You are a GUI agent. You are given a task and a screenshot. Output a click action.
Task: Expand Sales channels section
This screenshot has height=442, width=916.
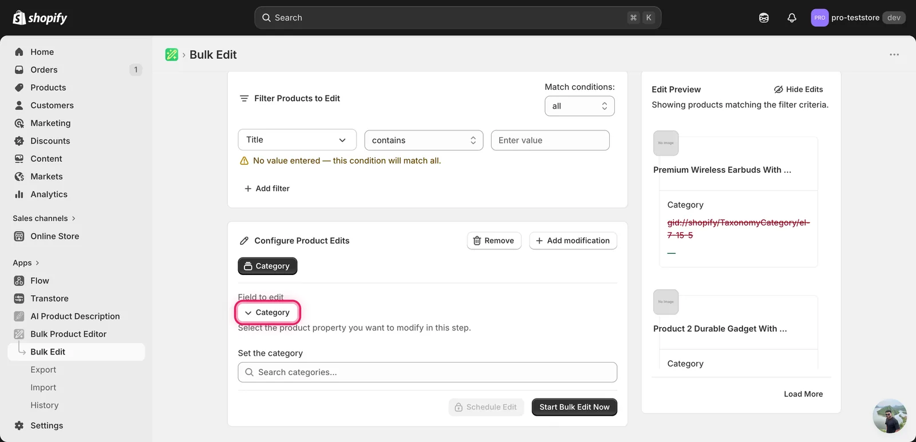click(x=44, y=218)
